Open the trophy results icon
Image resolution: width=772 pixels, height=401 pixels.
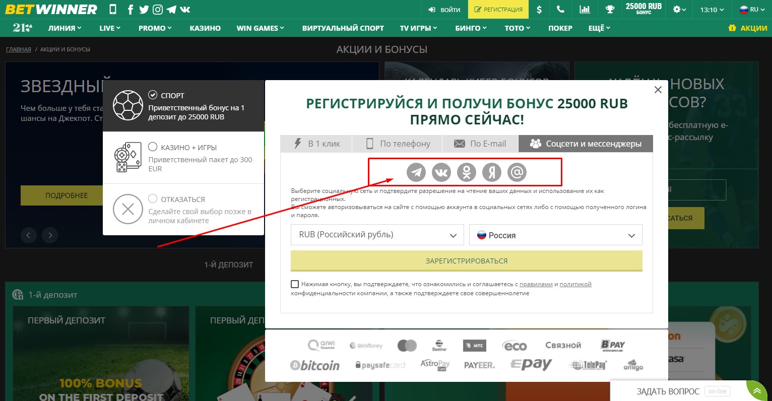pos(610,9)
